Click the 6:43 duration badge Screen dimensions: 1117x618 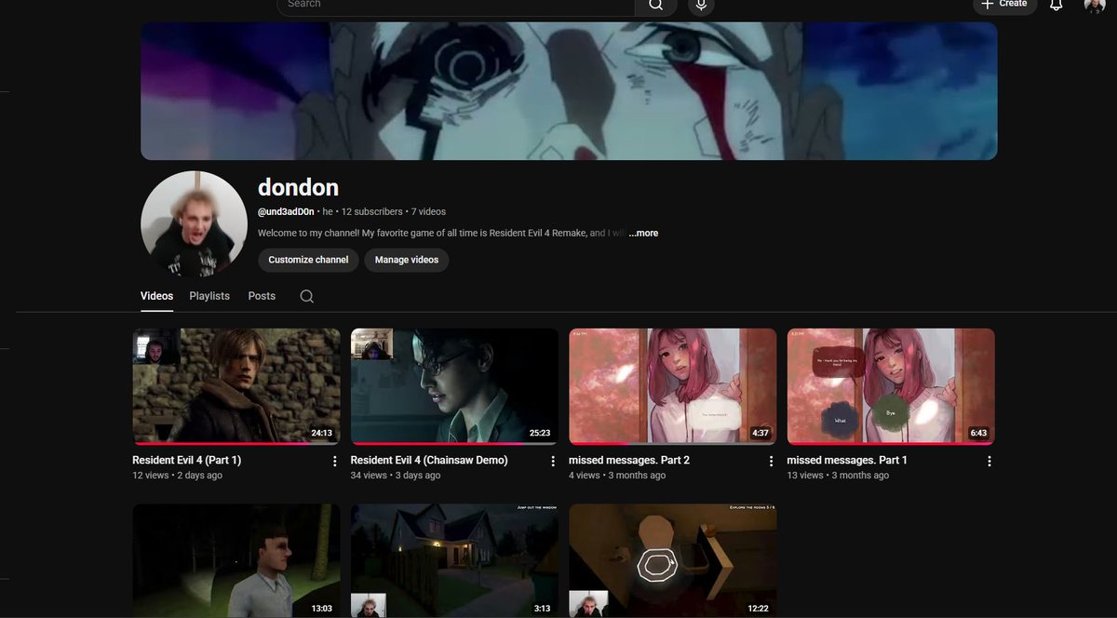[x=977, y=433]
